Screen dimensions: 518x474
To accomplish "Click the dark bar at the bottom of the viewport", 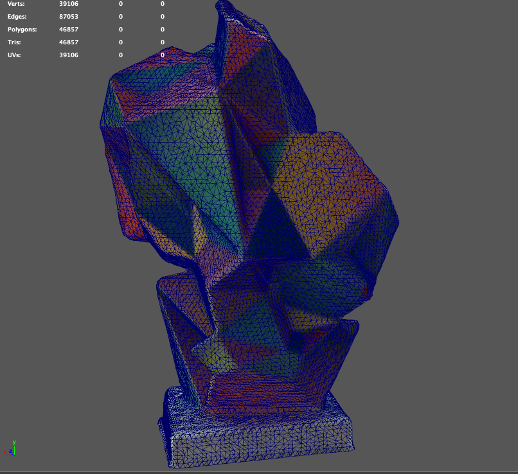I will coord(257,471).
